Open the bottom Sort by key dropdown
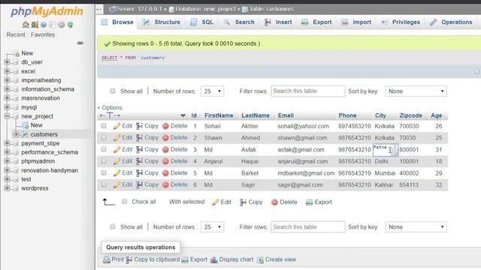 (416, 226)
